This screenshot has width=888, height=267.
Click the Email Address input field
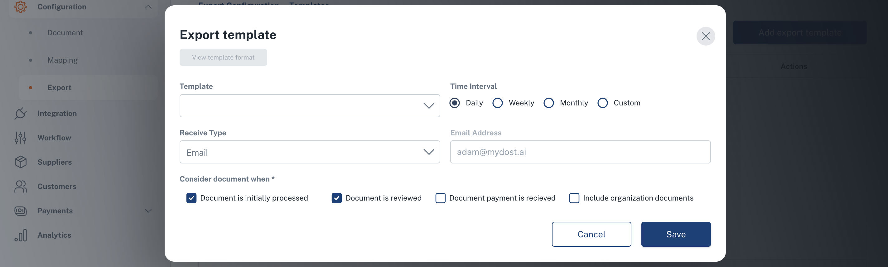click(x=580, y=152)
